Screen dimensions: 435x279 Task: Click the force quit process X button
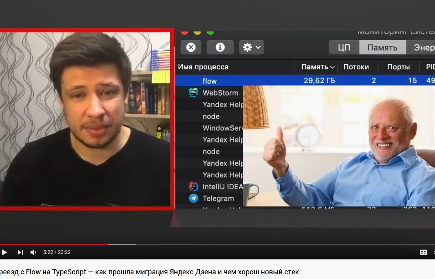(x=191, y=47)
